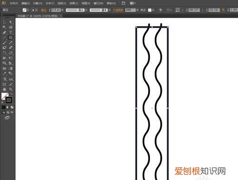Select the Selection tool (black arrow)
The image size is (238, 180).
tap(4, 22)
